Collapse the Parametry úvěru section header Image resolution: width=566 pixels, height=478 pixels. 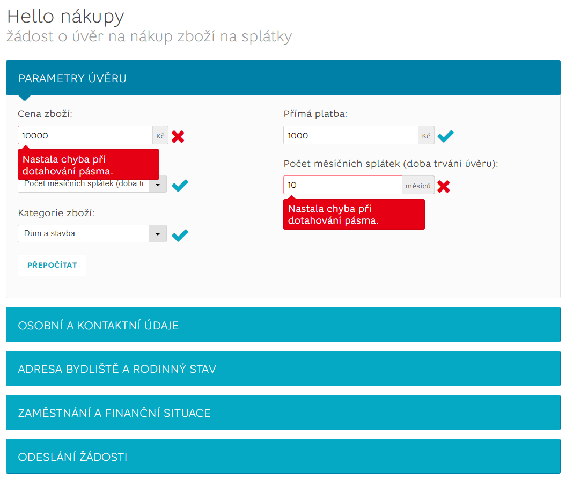pyautogui.click(x=283, y=78)
